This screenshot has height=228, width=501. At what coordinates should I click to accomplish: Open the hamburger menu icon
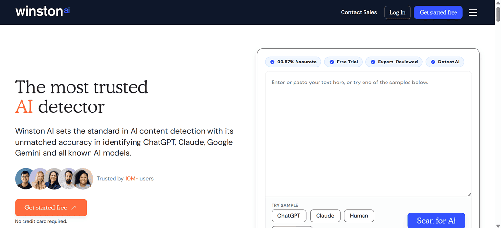click(473, 12)
